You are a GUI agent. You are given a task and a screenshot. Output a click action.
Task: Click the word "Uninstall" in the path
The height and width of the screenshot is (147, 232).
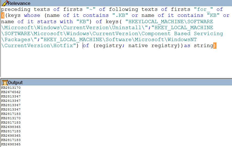coord(127,27)
